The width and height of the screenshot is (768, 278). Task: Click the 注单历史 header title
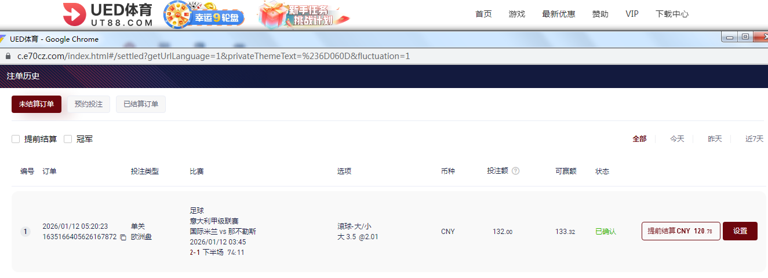pos(23,76)
